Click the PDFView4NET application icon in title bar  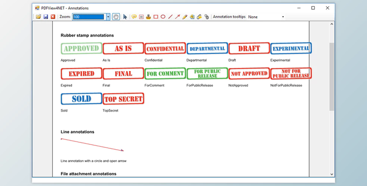click(37, 8)
